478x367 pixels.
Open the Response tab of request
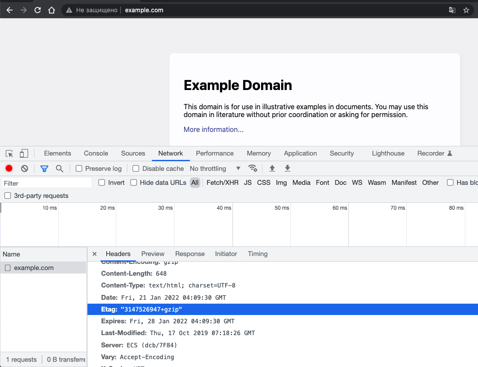(x=190, y=254)
